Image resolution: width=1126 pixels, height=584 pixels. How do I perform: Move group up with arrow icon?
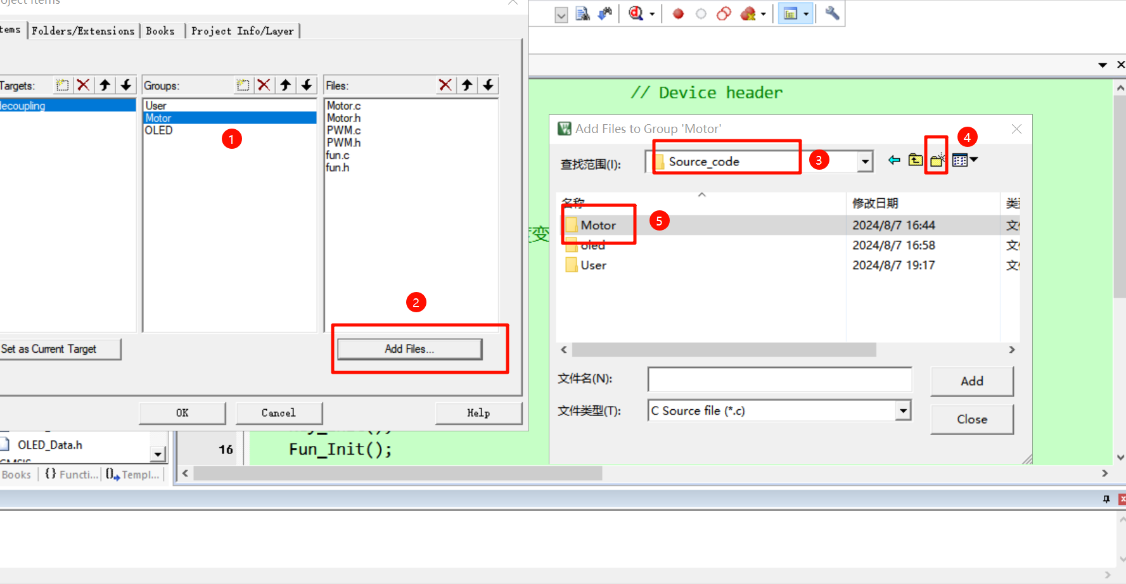(286, 85)
